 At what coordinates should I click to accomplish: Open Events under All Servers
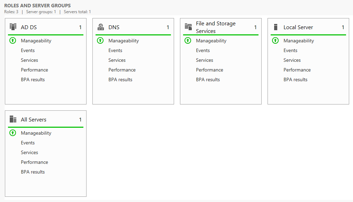tap(28, 143)
